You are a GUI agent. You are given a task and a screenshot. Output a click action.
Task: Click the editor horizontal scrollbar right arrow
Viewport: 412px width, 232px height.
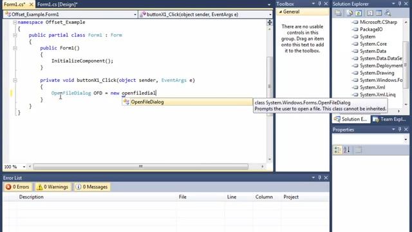pyautogui.click(x=262, y=166)
